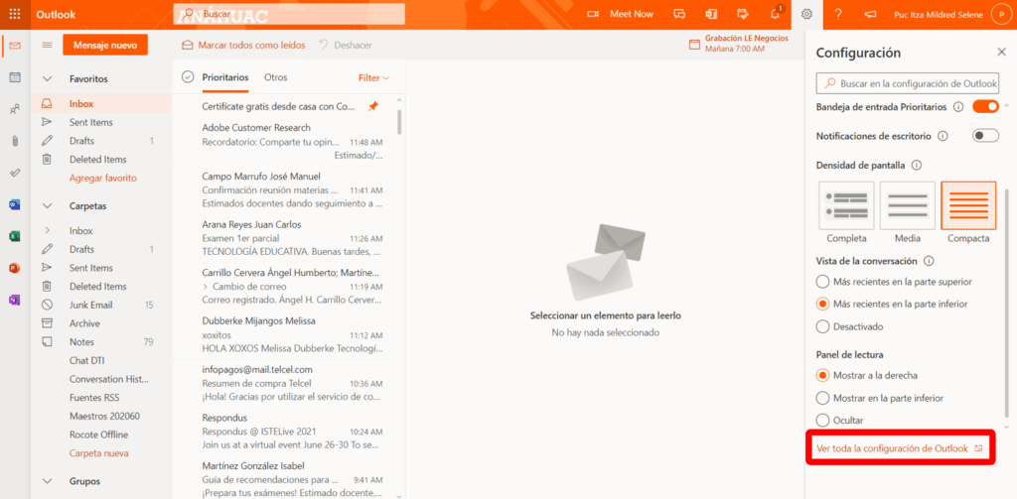
Task: Open the Filter dropdown menu
Action: pyautogui.click(x=373, y=77)
